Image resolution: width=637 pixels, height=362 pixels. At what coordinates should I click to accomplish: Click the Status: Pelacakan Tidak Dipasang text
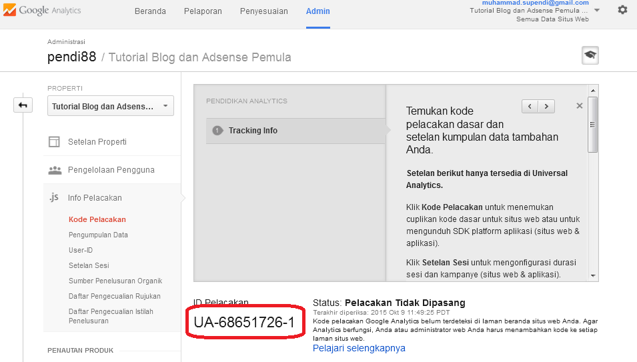[389, 303]
